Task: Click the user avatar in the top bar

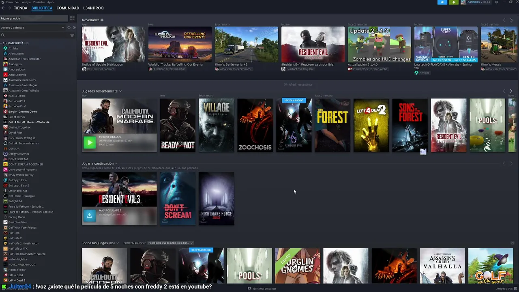Action: click(x=463, y=2)
